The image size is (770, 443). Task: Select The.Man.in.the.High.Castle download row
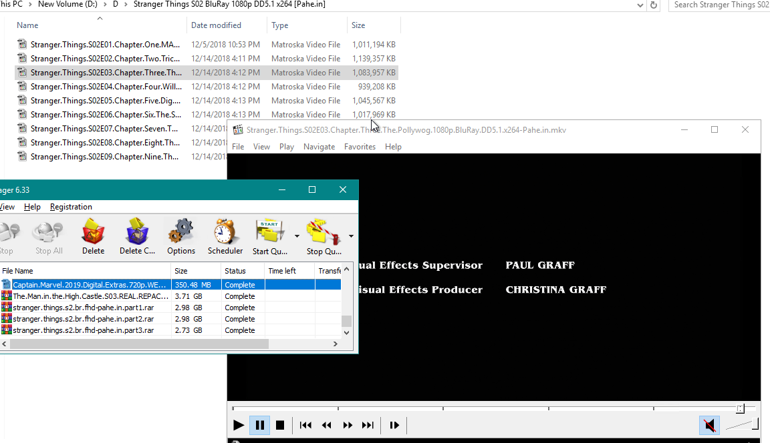170,296
